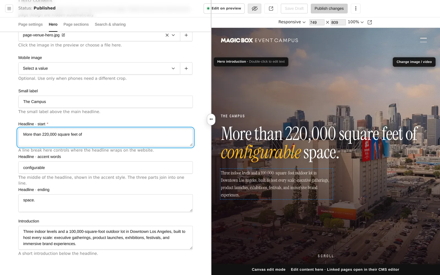Screen dimensions: 440x275
Task: Click the Small label input field
Action: 105,102
